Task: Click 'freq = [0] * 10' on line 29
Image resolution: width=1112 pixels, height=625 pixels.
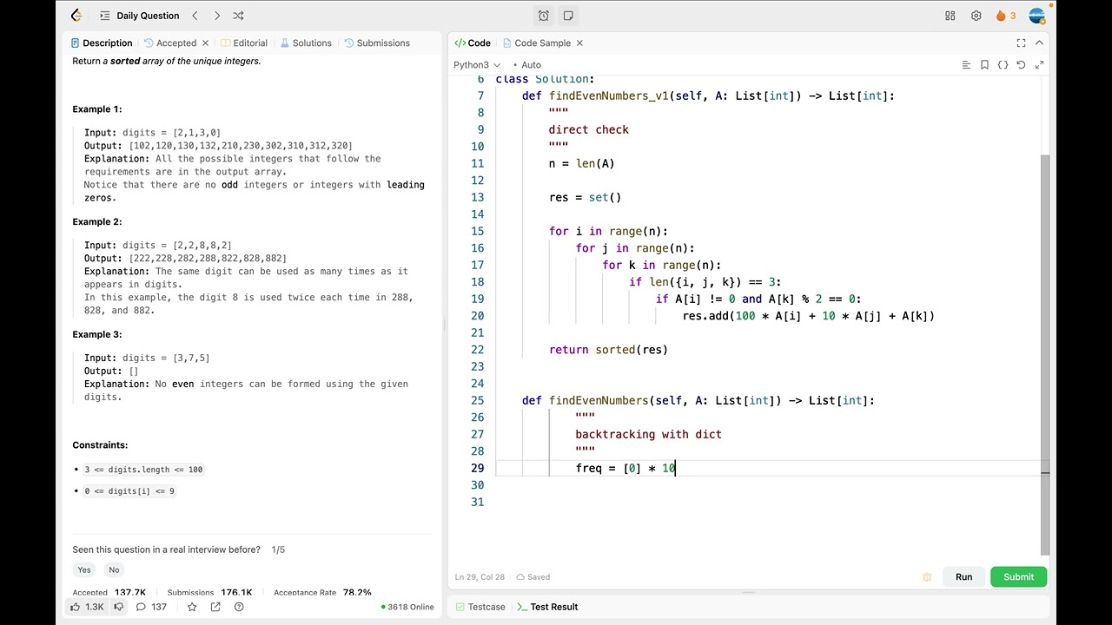Action: click(625, 468)
